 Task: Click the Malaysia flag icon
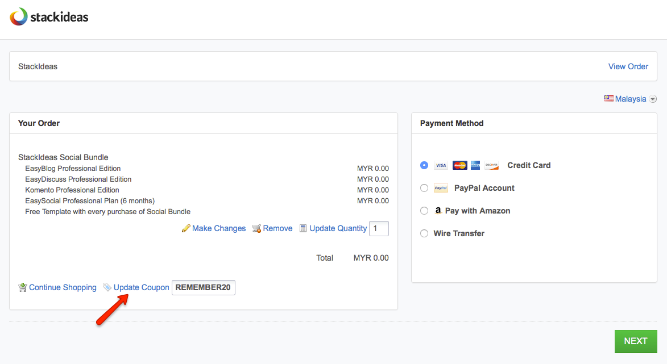(x=609, y=99)
